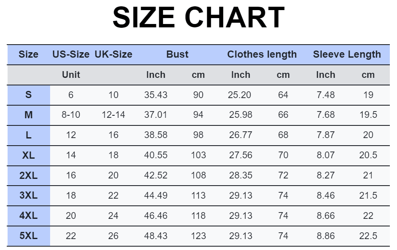Click the 35.43 bust inch value

click(x=156, y=95)
